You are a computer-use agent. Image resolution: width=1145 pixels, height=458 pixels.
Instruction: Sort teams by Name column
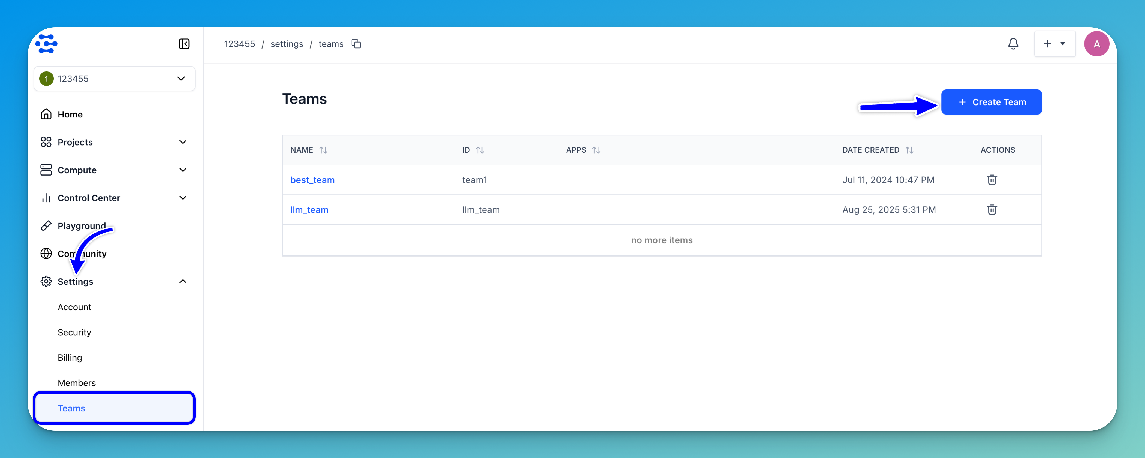coord(323,150)
